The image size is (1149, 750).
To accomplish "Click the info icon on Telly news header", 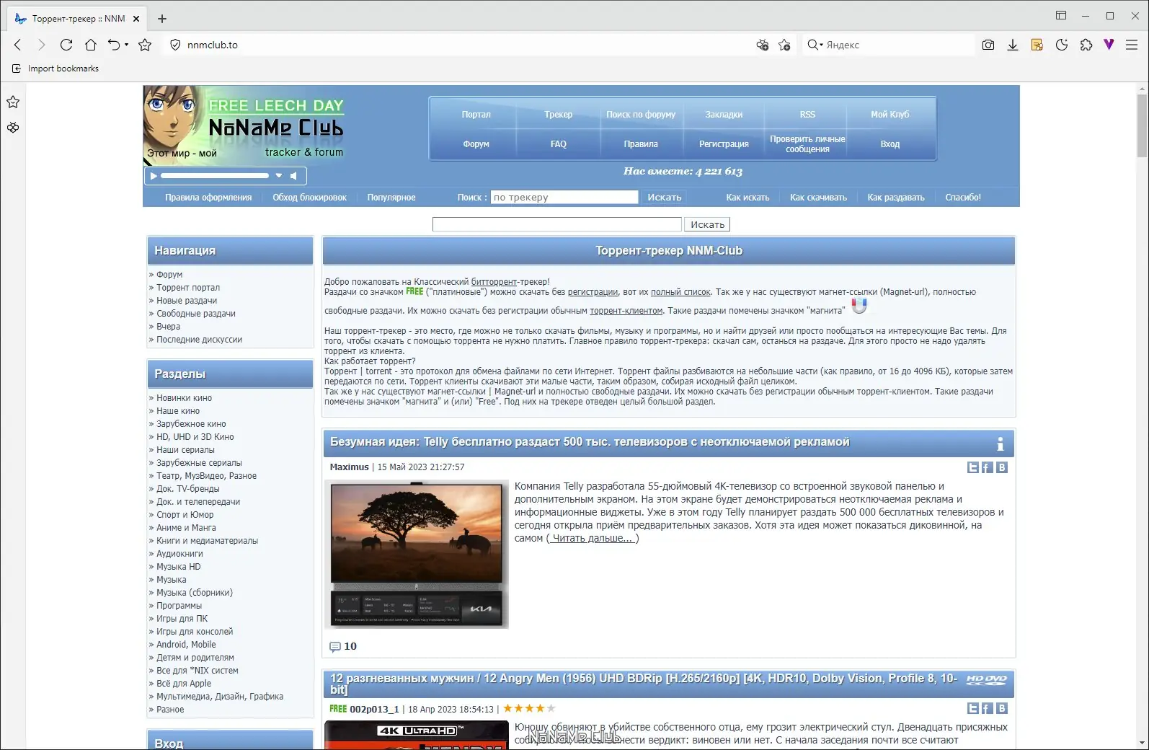I will 1000,444.
